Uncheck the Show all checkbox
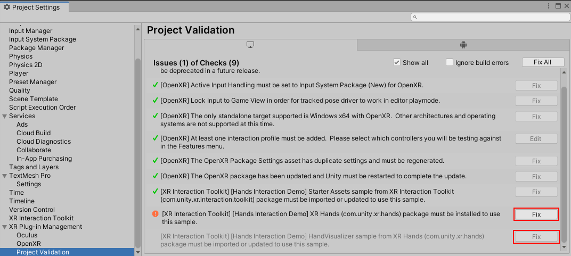The image size is (571, 256). [396, 62]
